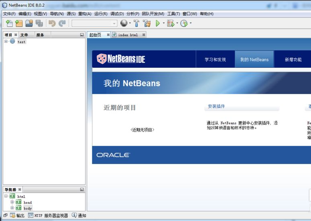Click the 安装插件 link
311x221 pixels.
coord(216,106)
